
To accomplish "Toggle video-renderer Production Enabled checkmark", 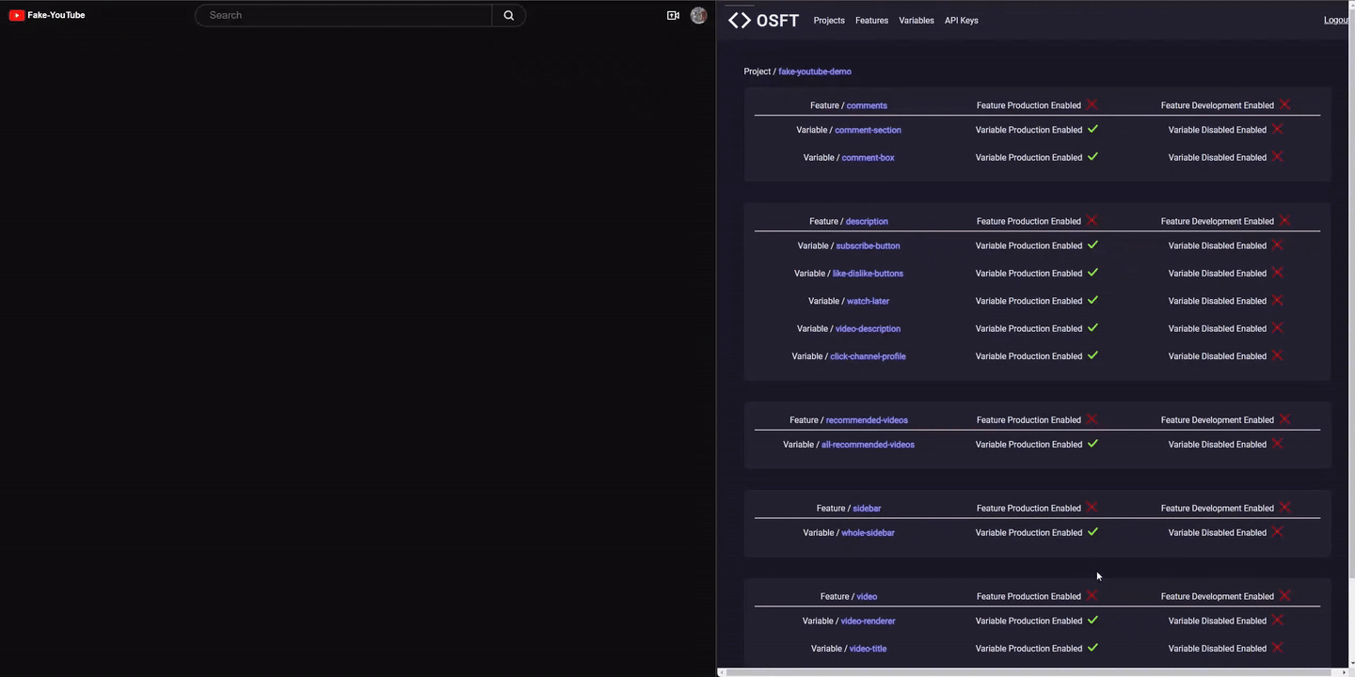I will tap(1092, 620).
